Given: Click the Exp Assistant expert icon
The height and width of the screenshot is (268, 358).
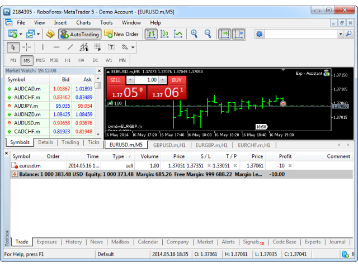Looking at the screenshot, I should coord(327,73).
